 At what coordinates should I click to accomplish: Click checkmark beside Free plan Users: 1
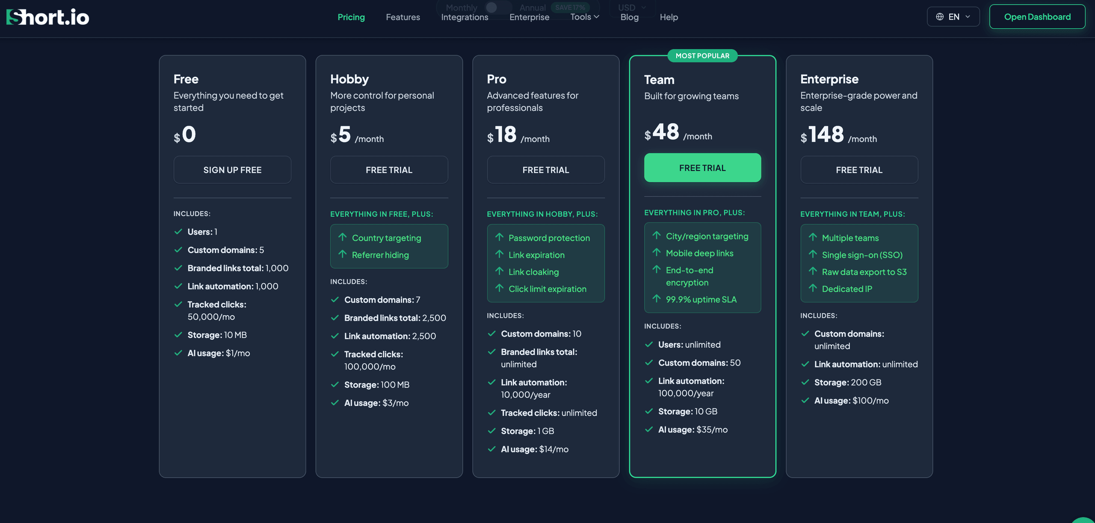[178, 232]
